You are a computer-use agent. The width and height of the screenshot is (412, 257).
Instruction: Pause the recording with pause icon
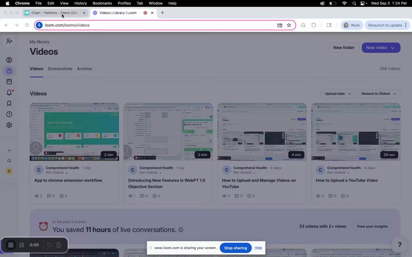[x=22, y=245]
